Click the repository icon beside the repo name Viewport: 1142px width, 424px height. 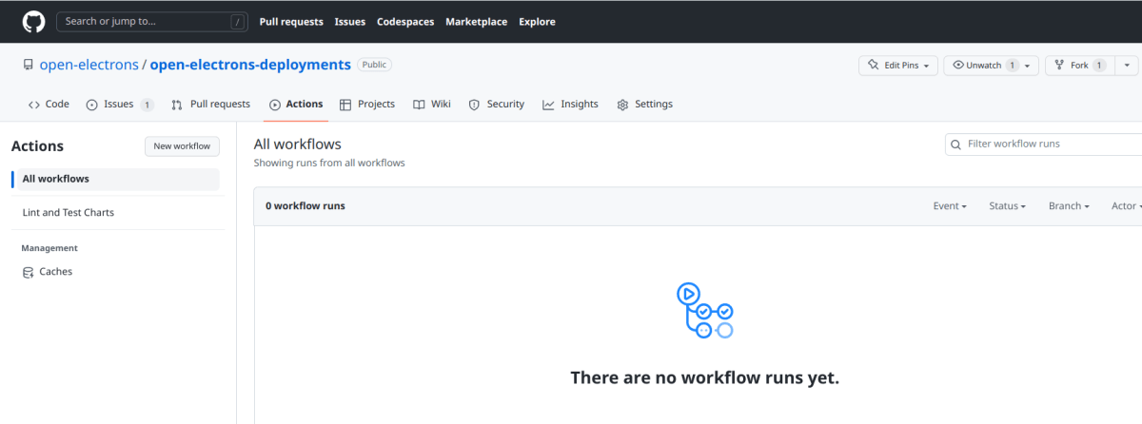[28, 65]
